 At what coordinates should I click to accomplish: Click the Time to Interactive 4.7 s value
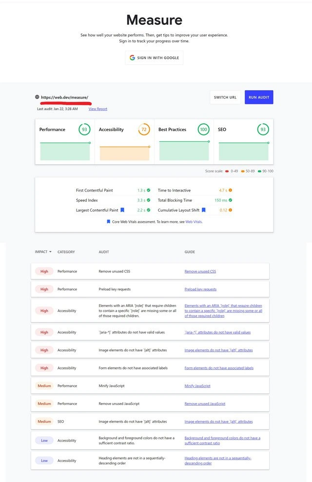(x=223, y=190)
